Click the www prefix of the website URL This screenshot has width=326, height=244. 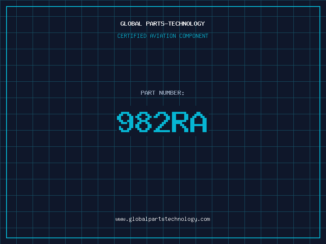click(120, 219)
